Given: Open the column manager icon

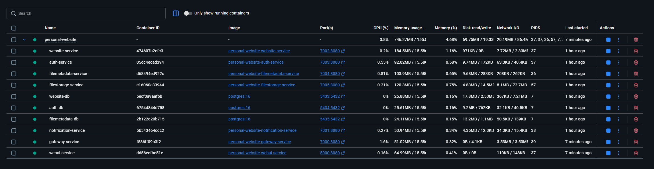Looking at the screenshot, I should coord(176,13).
